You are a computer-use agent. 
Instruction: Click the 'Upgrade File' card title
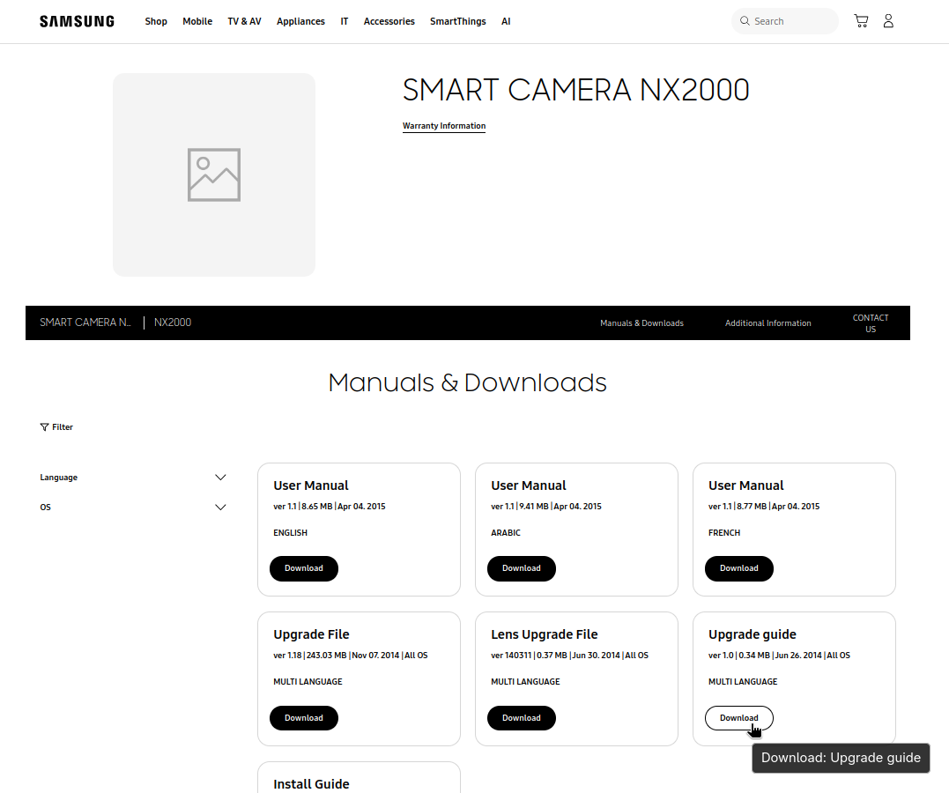pos(311,634)
